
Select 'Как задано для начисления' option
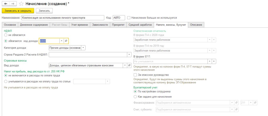pyautogui.click(x=135, y=96)
